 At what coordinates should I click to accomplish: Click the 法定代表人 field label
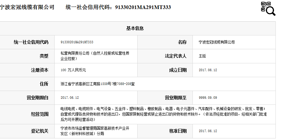[x=176, y=56]
